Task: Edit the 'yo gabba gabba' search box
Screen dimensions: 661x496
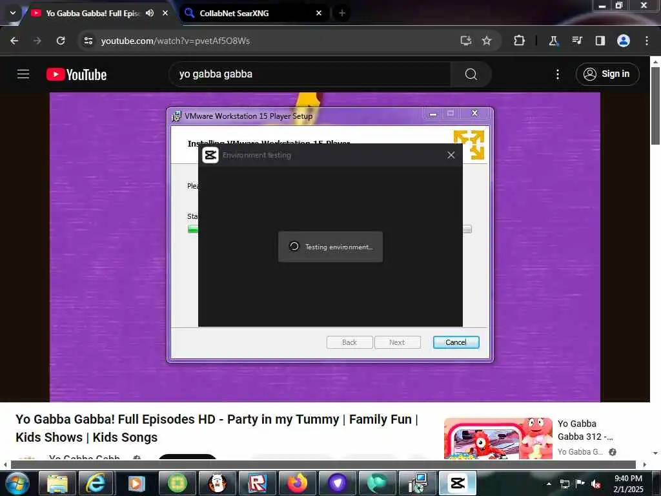Action: (310, 74)
